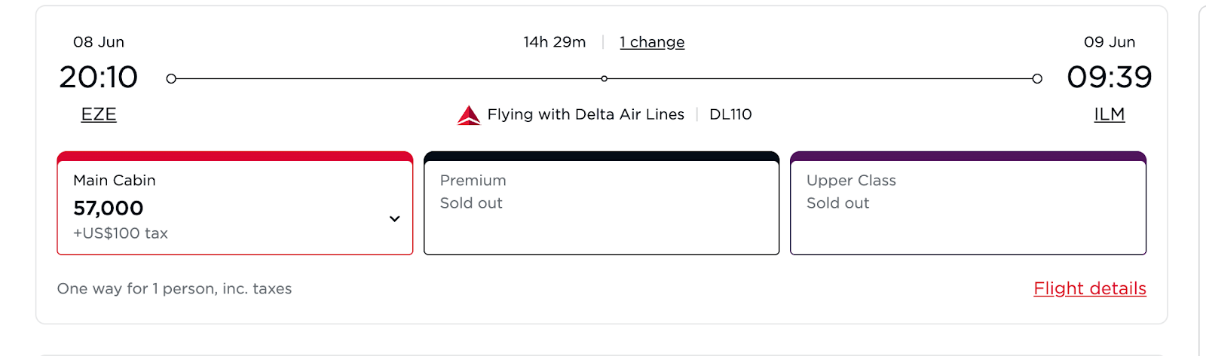Click the red bar atop Main Cabin
Screen dimensions: 1206x356
(234, 156)
